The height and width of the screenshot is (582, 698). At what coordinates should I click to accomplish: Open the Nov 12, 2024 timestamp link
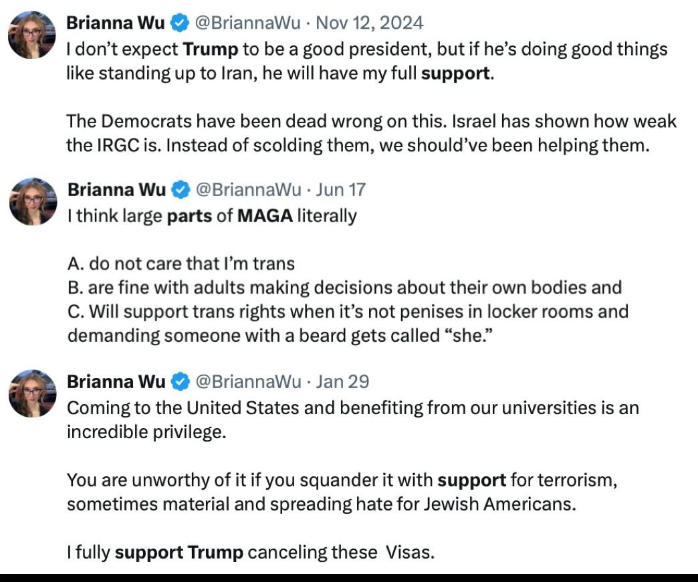[369, 23]
